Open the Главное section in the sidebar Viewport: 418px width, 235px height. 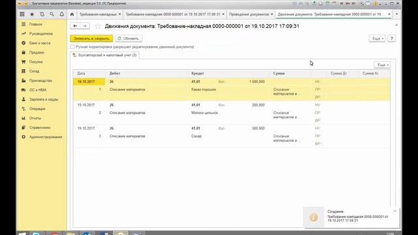point(36,24)
